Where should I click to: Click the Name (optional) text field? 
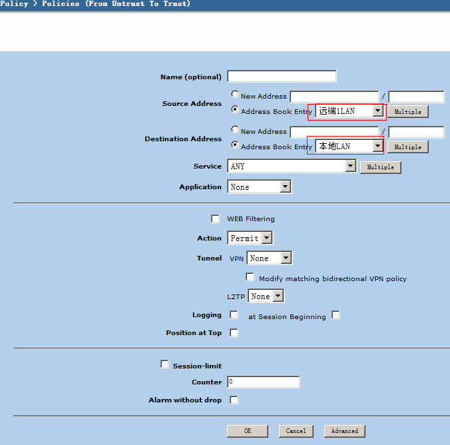tap(282, 77)
